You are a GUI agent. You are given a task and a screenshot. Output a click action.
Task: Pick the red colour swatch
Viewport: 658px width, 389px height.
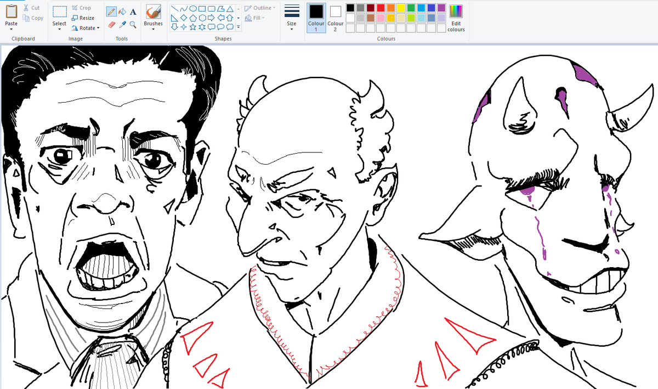(381, 8)
